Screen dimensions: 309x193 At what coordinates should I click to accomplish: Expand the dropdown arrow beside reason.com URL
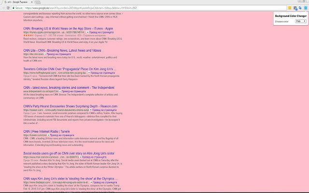[x=91, y=110]
